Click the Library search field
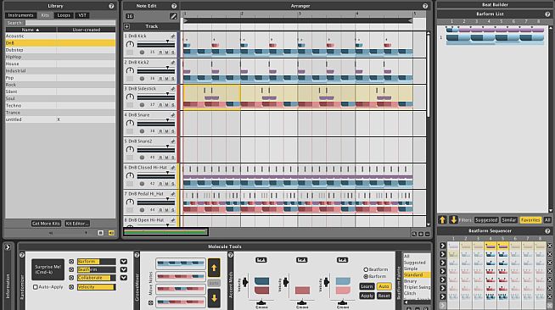Image resolution: width=555 pixels, height=310 pixels. coord(70,23)
